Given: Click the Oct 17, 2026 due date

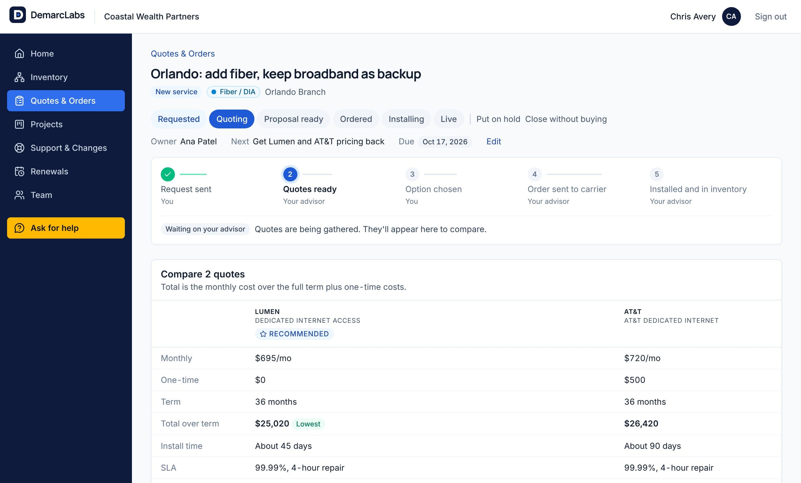Looking at the screenshot, I should tap(445, 142).
